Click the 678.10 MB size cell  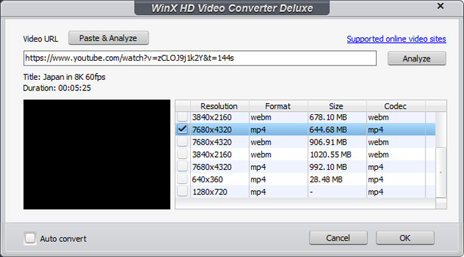coord(337,118)
